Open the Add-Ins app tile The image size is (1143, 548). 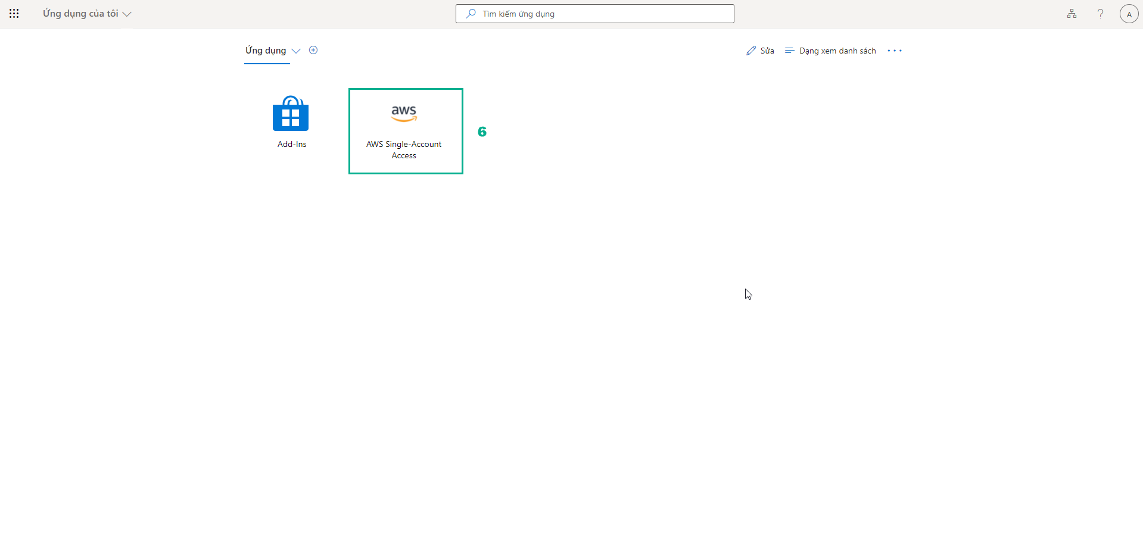tap(291, 122)
